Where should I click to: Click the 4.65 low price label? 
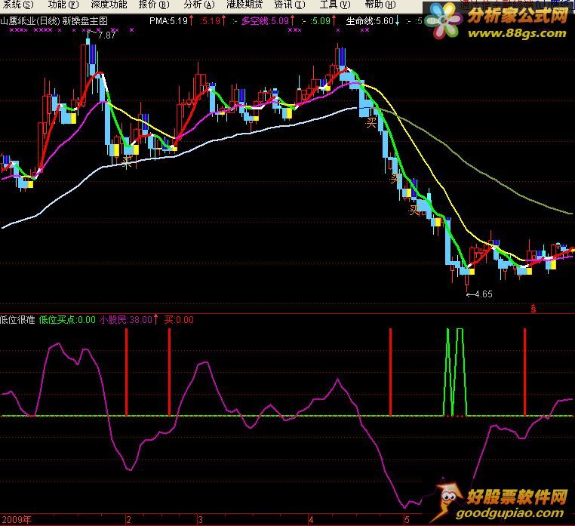click(484, 294)
